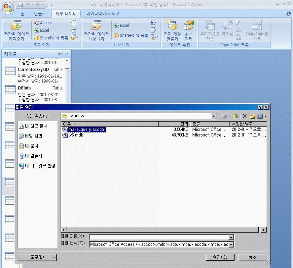Switch to the 데이터베이스 도구 ribbon tab
Image resolution: width=293 pixels, height=268 pixels.
coord(103,14)
